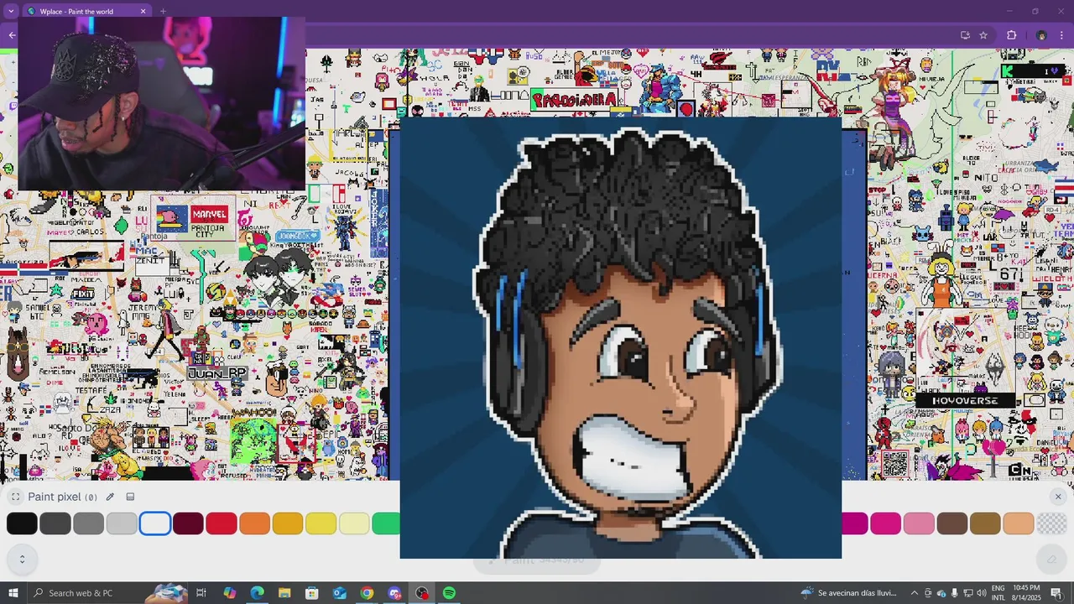The height and width of the screenshot is (604, 1074).
Task: Open the weather widget Se avecinan días lluvi...
Action: click(848, 593)
